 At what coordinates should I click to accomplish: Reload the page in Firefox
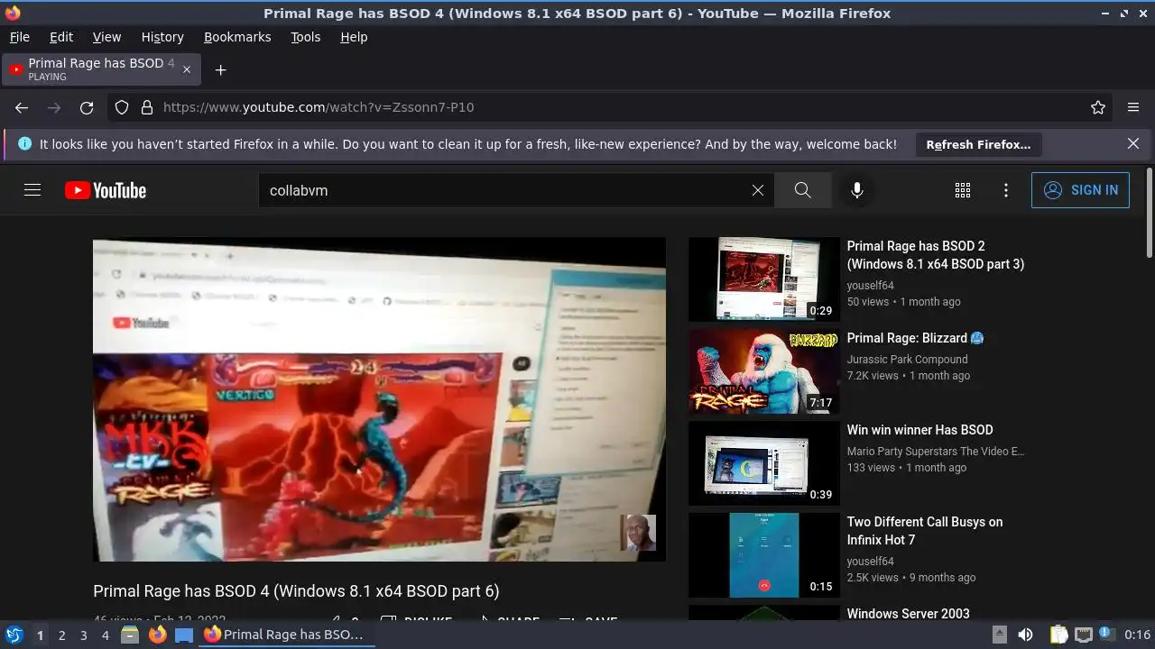click(x=87, y=107)
